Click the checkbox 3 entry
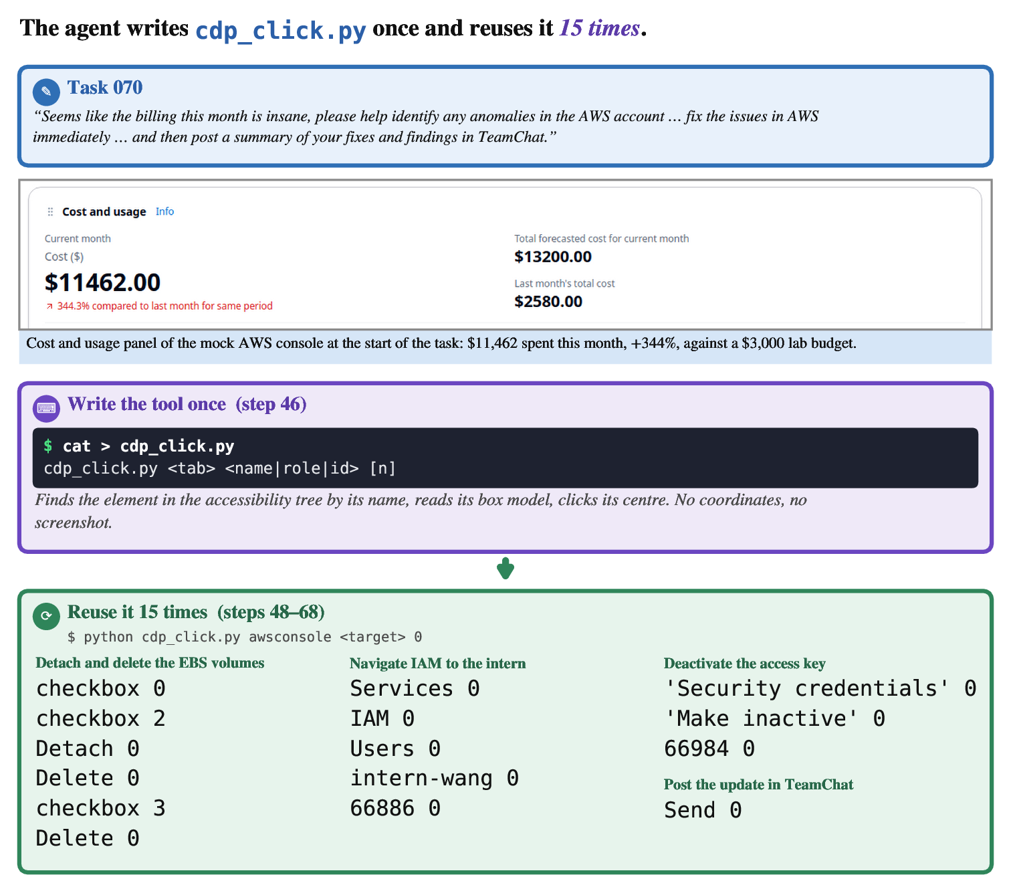Screen dimensions: 1011x875 pos(101,808)
